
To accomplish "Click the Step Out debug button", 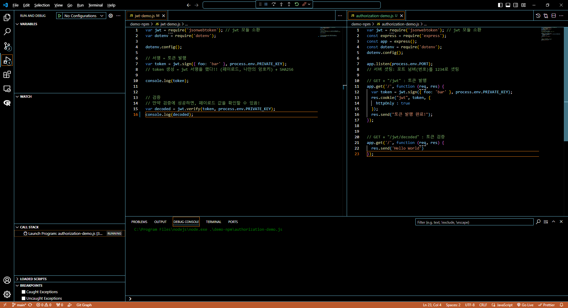I will [x=289, y=4].
